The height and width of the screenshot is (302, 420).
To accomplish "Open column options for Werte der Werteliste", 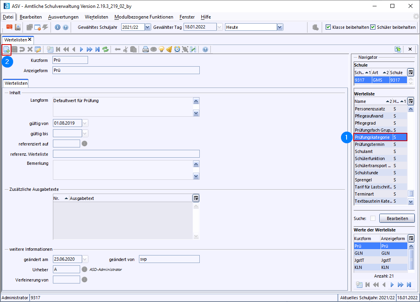I will click(x=411, y=238).
